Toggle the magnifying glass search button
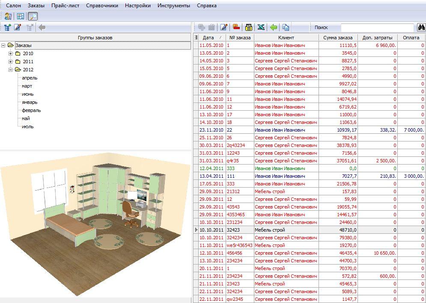The height and width of the screenshot is (303, 426). pyautogui.click(x=33, y=16)
